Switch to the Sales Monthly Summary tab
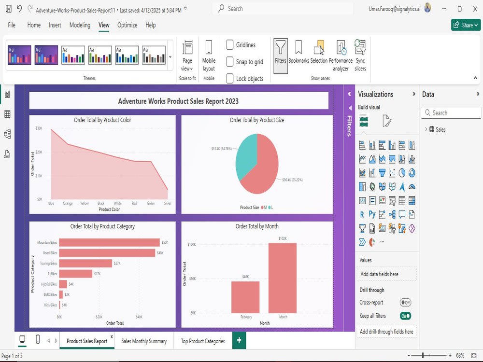 pos(143,341)
